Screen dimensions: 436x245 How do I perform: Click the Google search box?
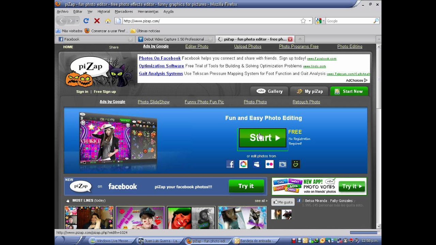(349, 21)
